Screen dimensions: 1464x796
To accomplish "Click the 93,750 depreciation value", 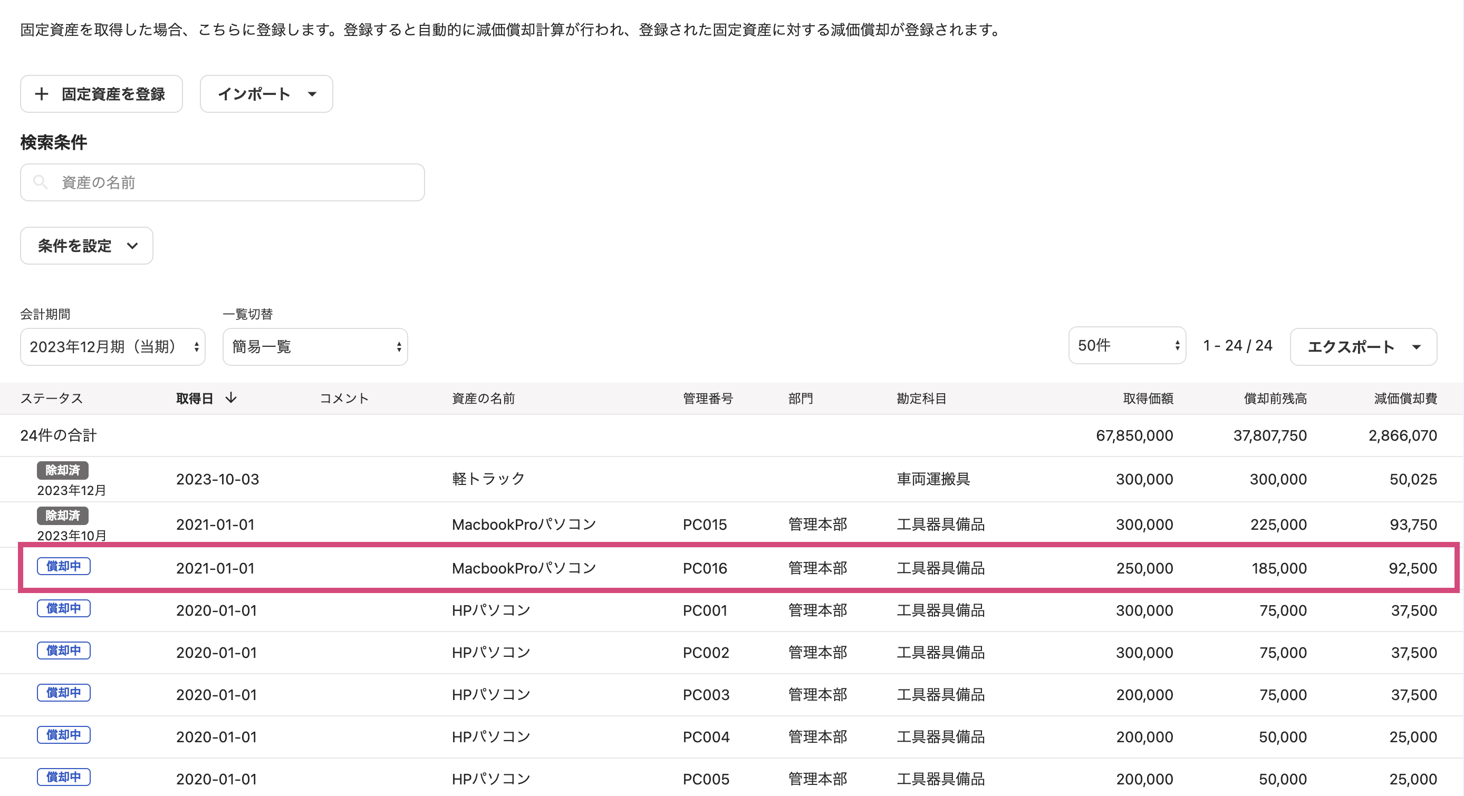I will pos(1413,524).
